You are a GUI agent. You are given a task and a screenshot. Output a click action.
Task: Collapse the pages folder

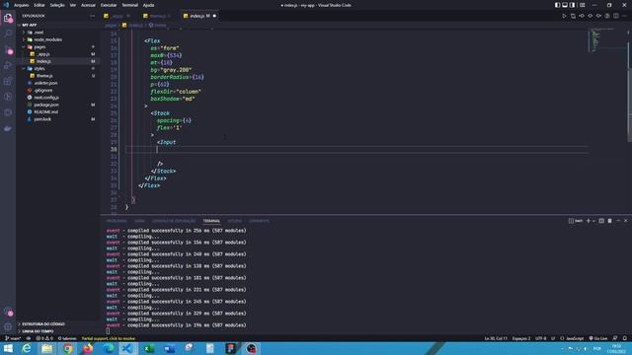[x=39, y=46]
